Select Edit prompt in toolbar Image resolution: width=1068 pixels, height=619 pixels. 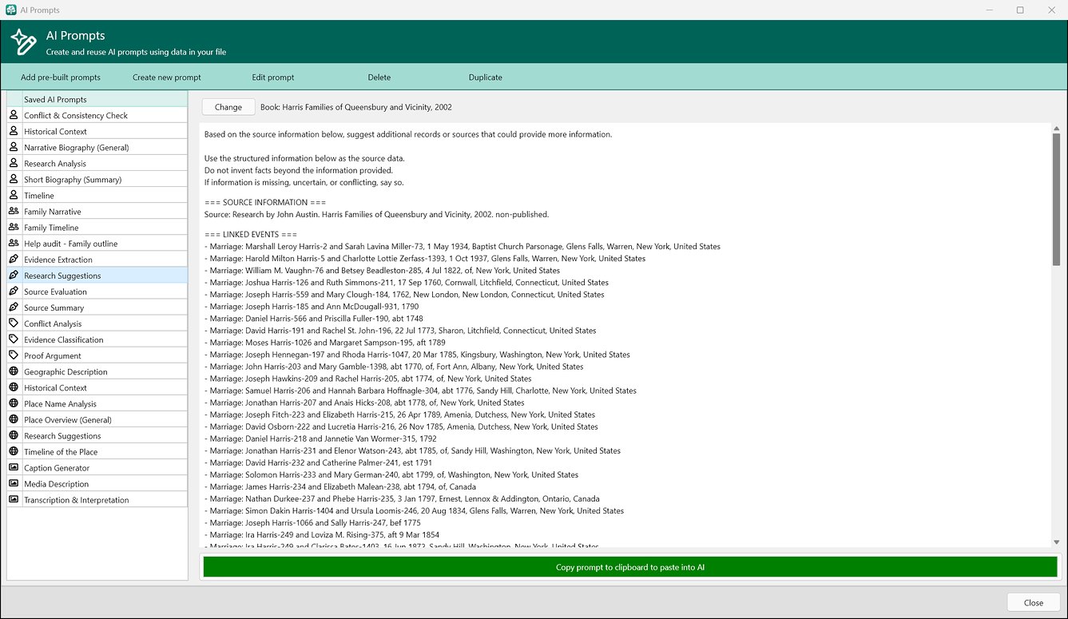tap(273, 77)
